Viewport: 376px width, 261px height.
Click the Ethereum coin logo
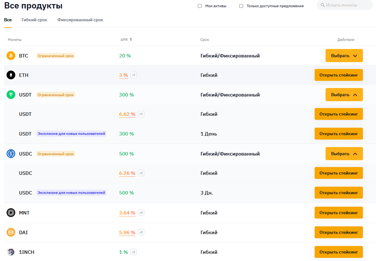pyautogui.click(x=11, y=75)
